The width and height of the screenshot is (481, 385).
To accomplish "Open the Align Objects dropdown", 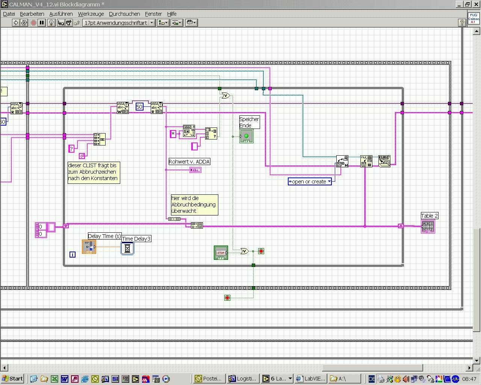I will (x=163, y=23).
